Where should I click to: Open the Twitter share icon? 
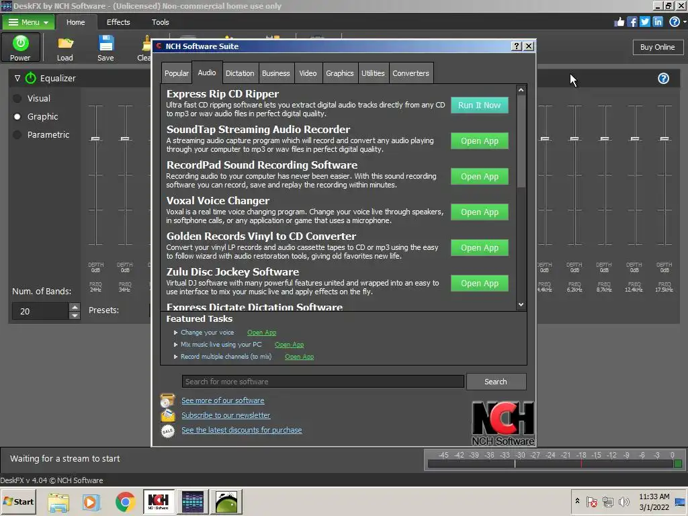point(644,22)
